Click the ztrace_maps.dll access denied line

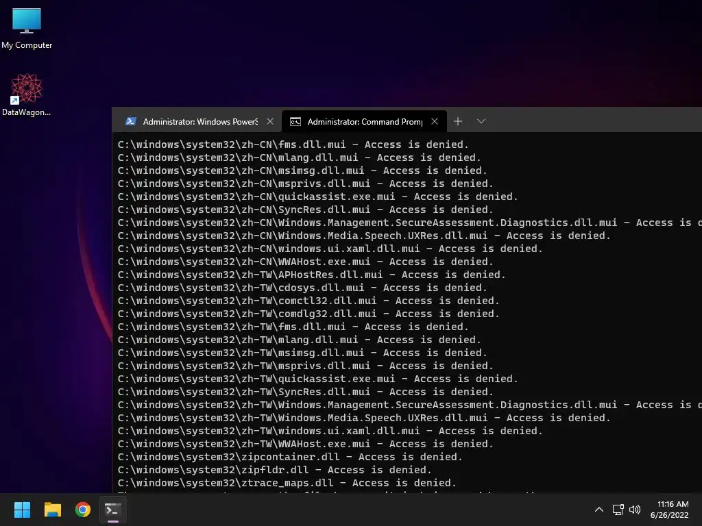coord(287,482)
